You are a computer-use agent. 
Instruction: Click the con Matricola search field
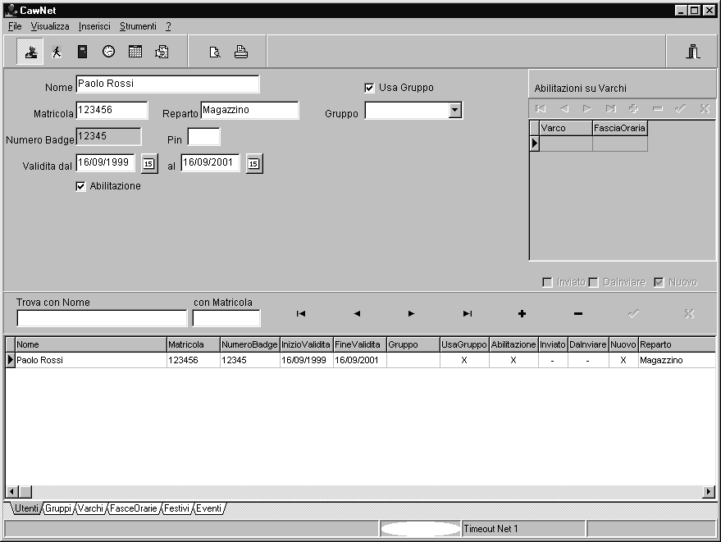[226, 318]
